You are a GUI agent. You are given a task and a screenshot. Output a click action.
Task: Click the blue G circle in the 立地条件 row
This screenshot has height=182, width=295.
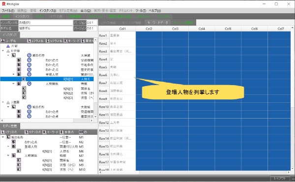click(29, 65)
